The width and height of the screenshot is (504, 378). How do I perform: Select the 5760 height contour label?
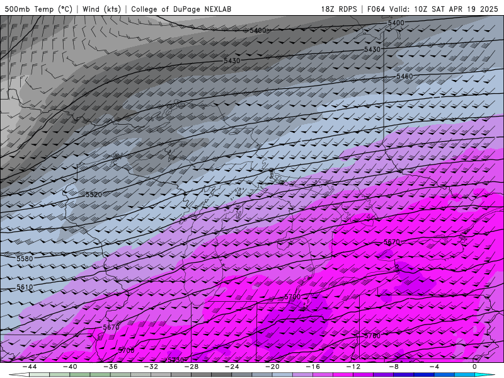pyautogui.click(x=372, y=336)
